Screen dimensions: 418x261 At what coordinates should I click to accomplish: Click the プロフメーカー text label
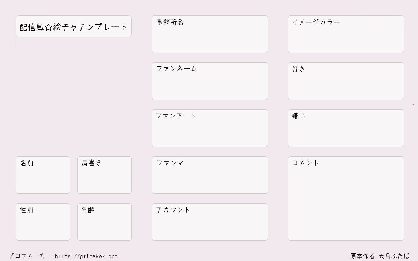(x=30, y=256)
